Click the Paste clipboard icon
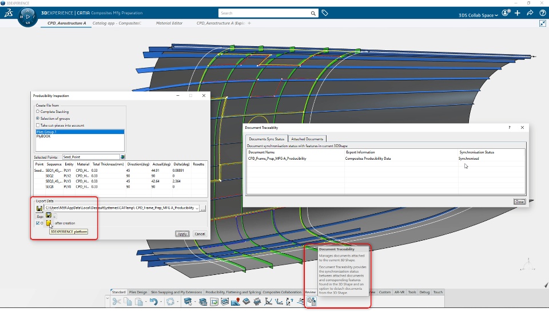This screenshot has height=312, width=549. pos(139,302)
